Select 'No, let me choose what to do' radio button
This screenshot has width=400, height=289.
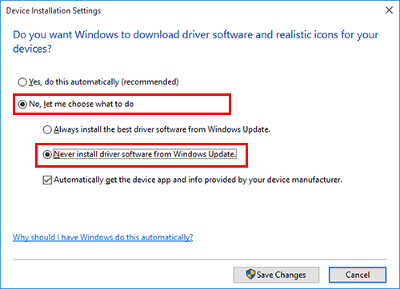click(x=22, y=104)
